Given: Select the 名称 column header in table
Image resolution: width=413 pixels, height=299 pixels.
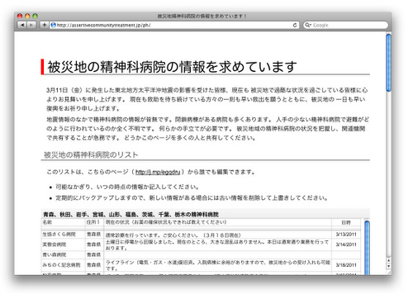Looking at the screenshot, I should [x=47, y=222].
